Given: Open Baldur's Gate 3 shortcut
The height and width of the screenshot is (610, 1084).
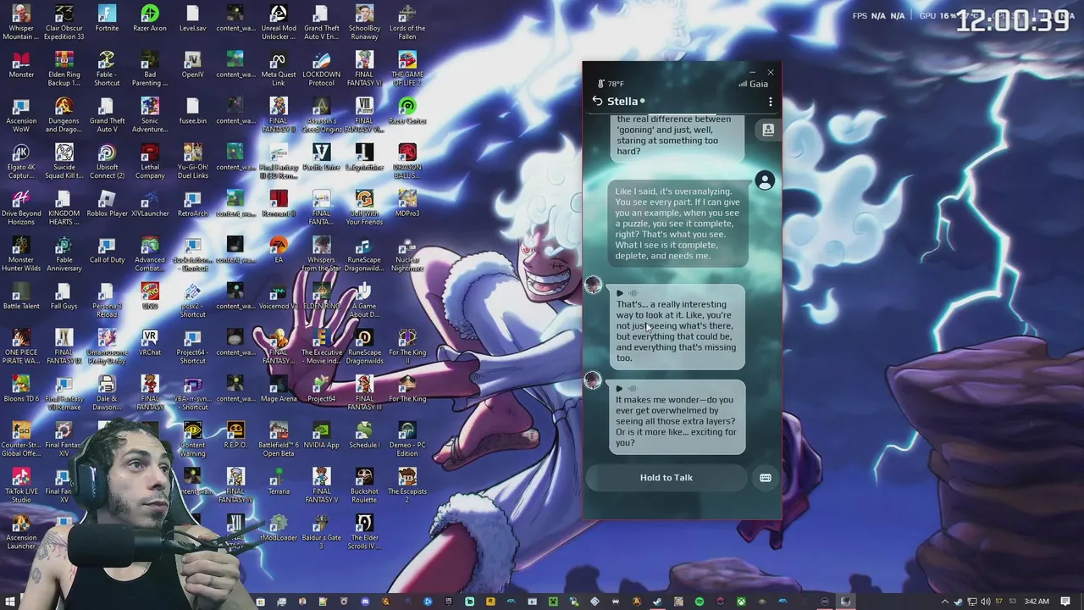Looking at the screenshot, I should pos(321,532).
